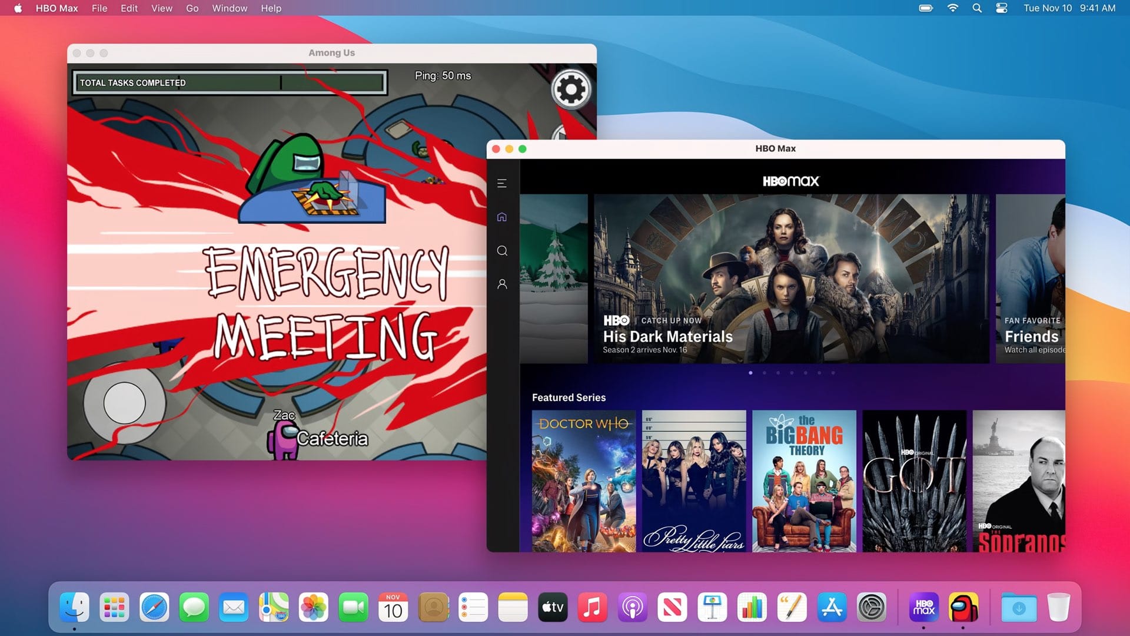Click the HBO Max icon in dock
The image size is (1130, 636).
point(925,606)
